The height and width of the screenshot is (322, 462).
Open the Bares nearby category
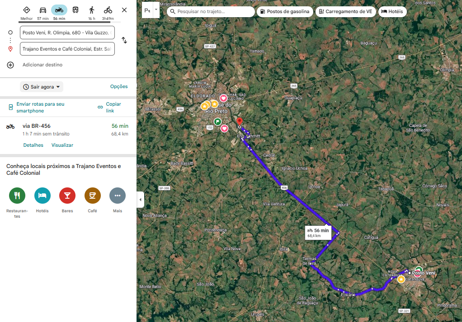point(67,196)
